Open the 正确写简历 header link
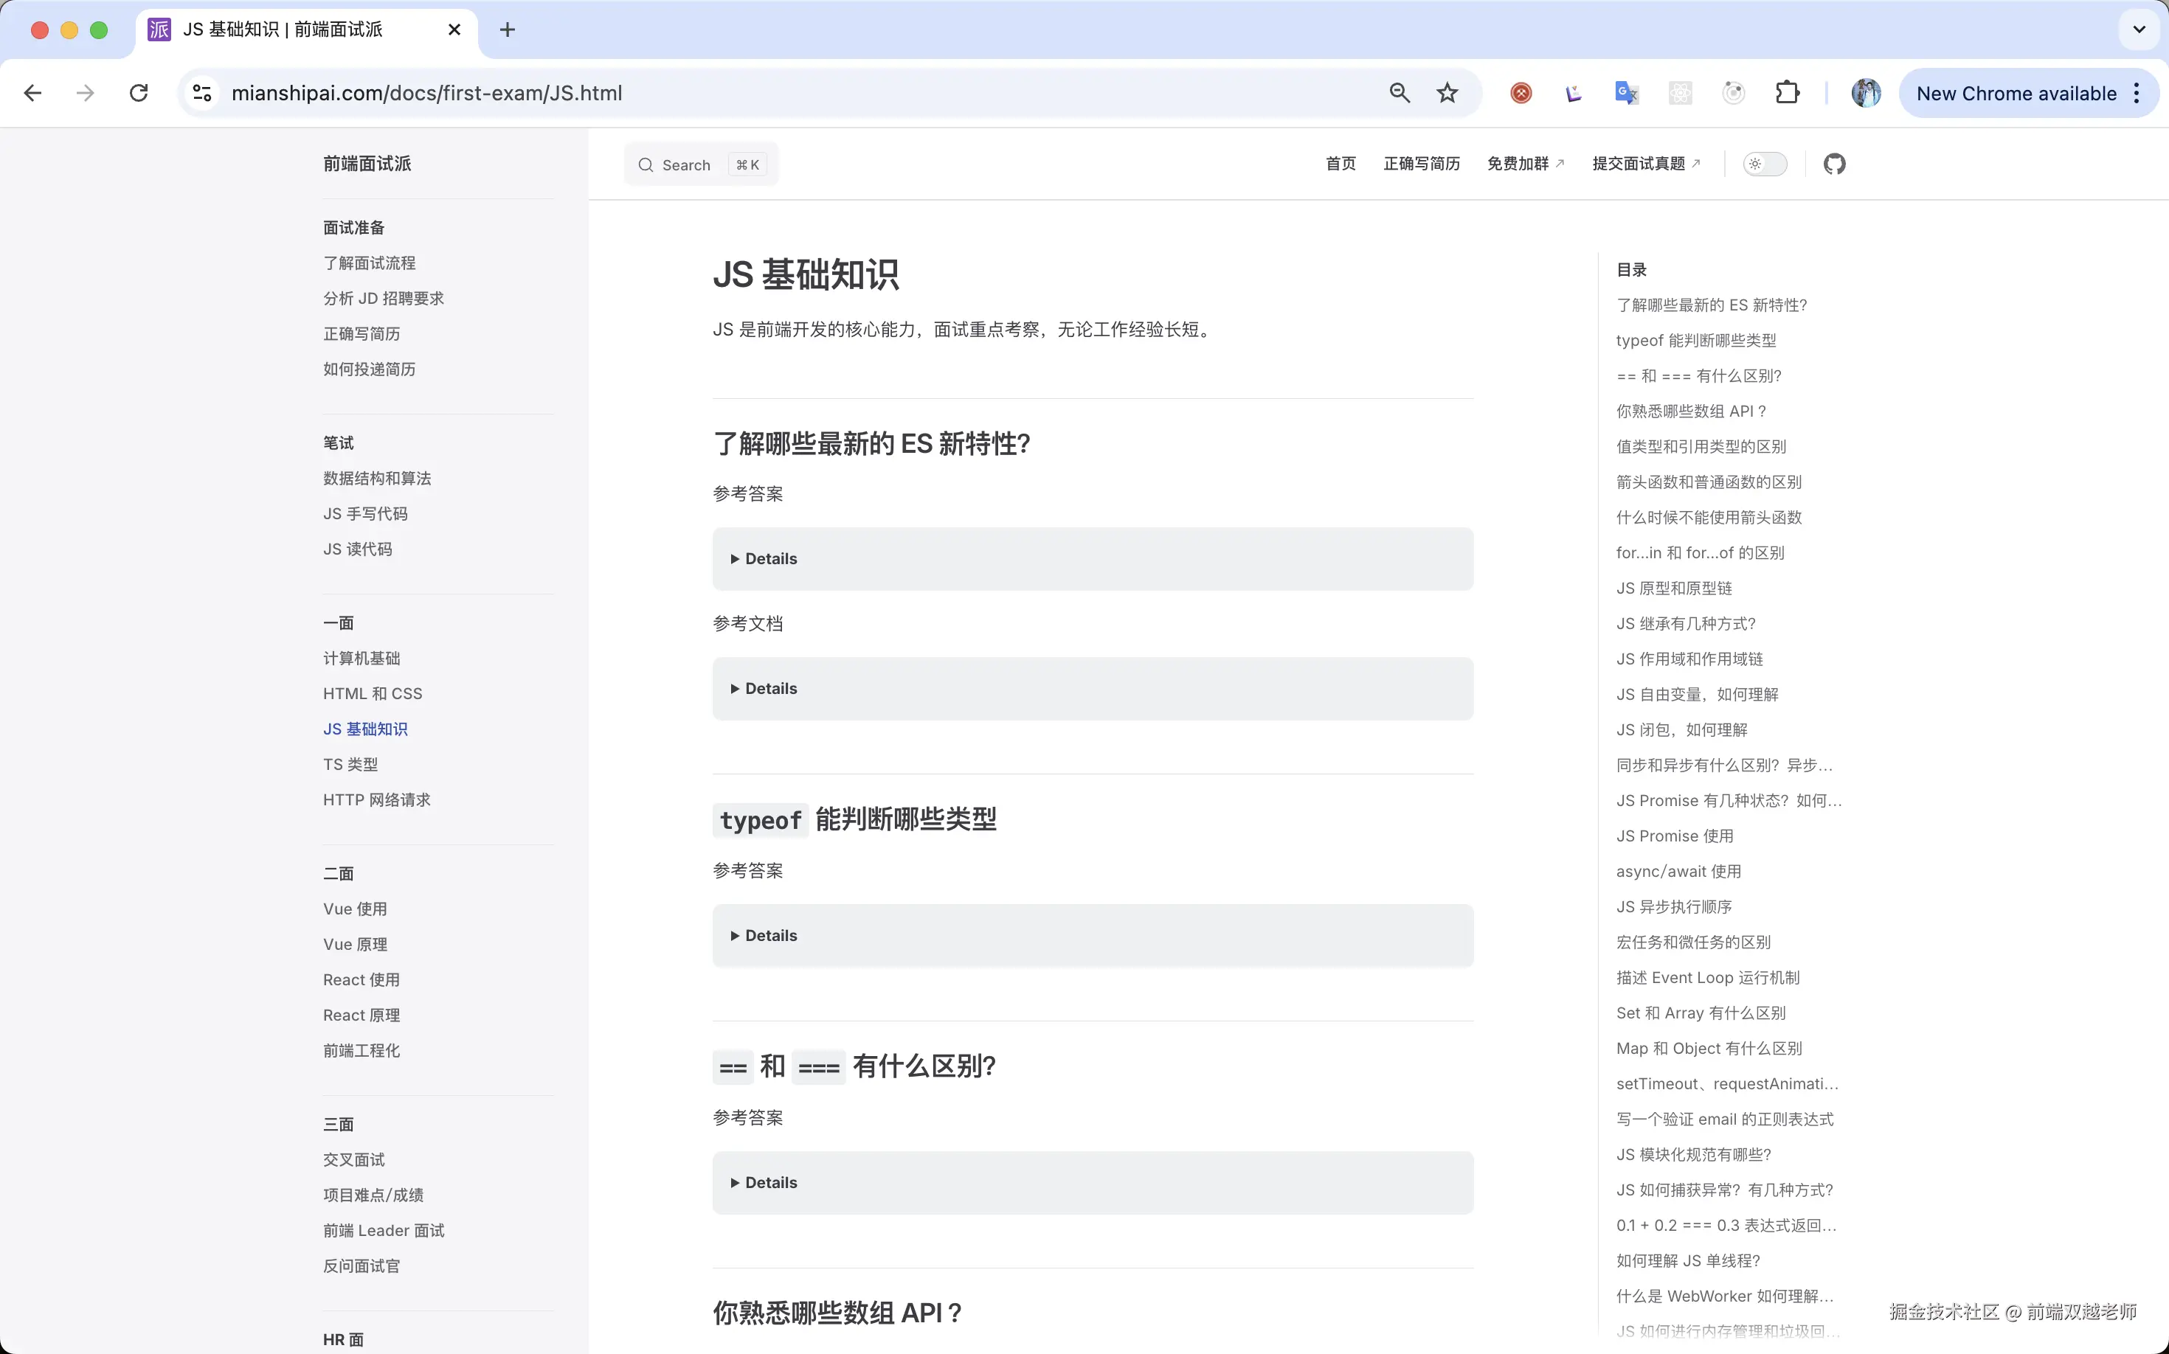The width and height of the screenshot is (2169, 1354). [1421, 164]
